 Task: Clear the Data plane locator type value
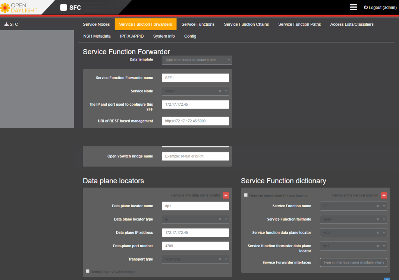click(220, 220)
